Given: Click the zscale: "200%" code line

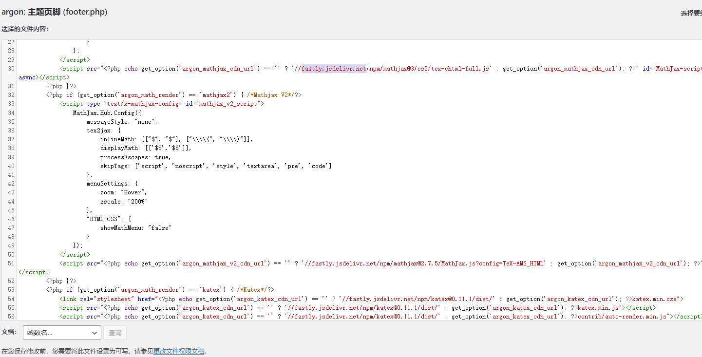Looking at the screenshot, I should [124, 201].
